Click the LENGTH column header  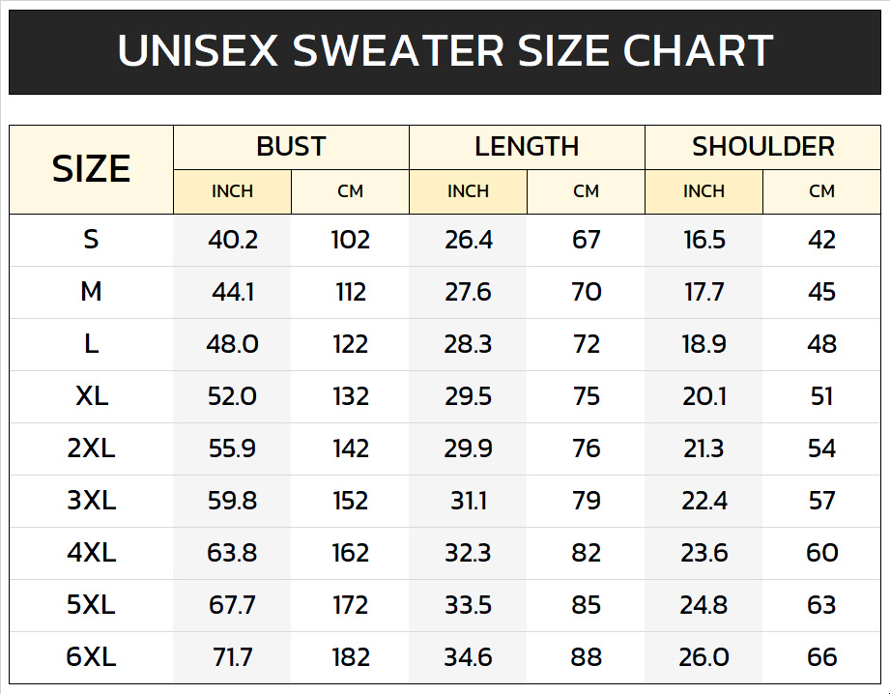pos(527,147)
